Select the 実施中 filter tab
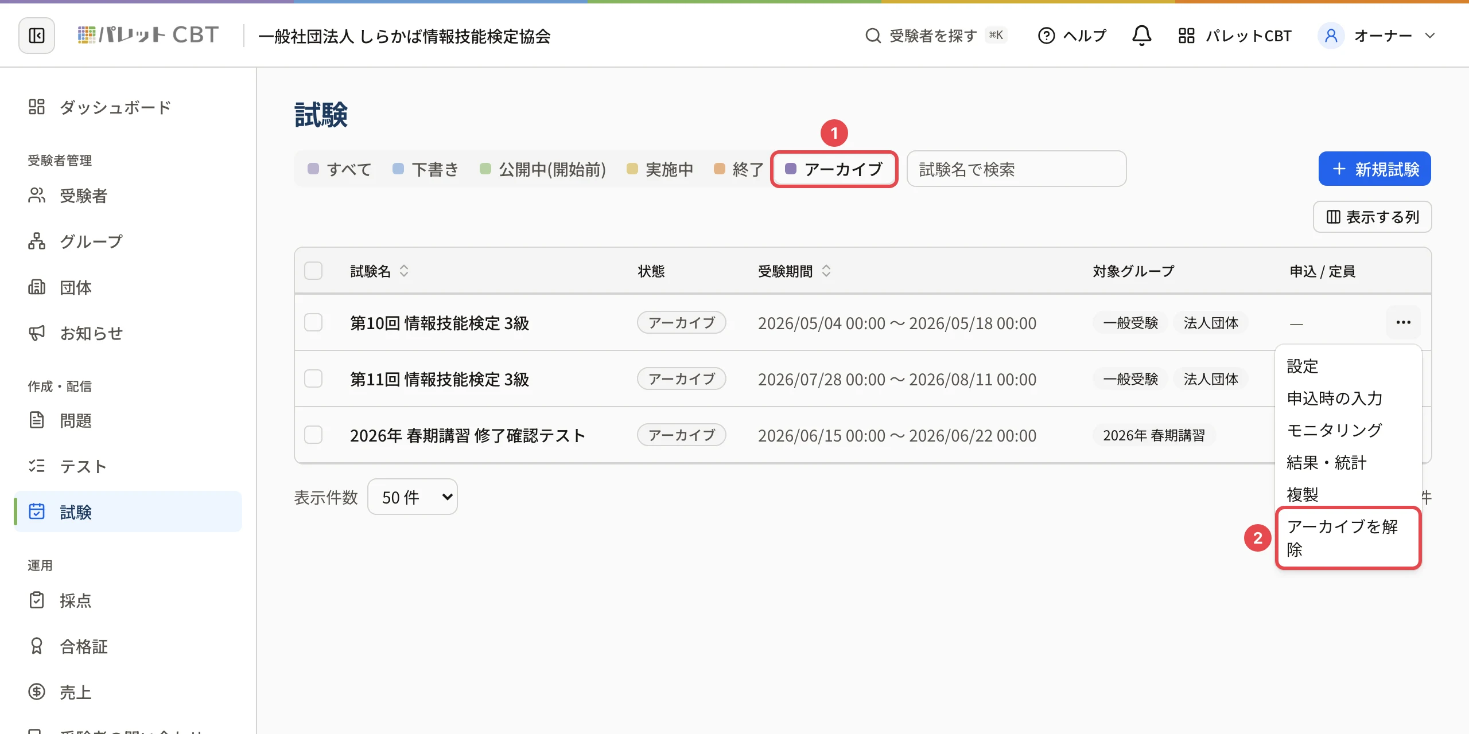Image resolution: width=1469 pixels, height=734 pixels. pos(660,169)
